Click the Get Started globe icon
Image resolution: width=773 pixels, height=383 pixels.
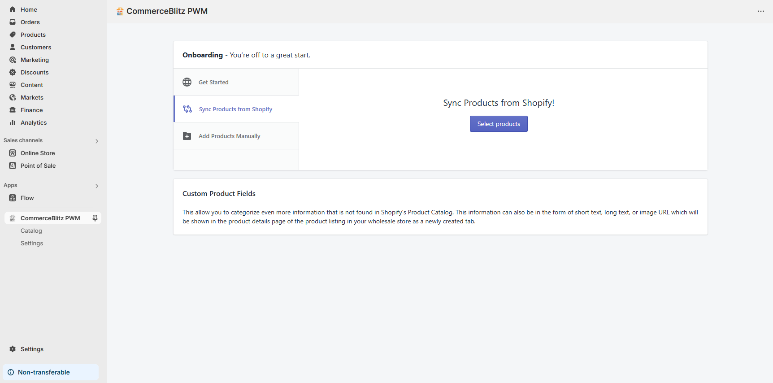click(187, 82)
